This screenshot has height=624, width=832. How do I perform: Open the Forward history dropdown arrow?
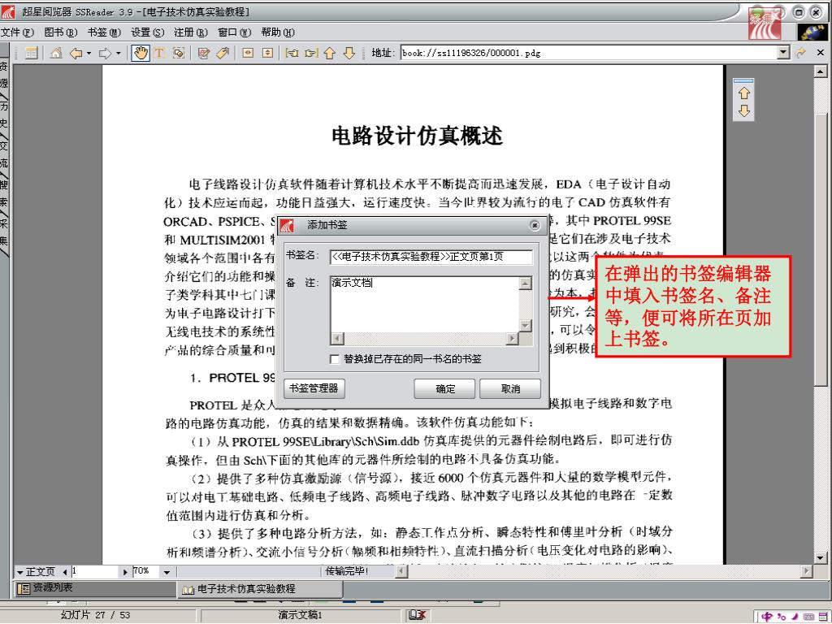pos(118,53)
